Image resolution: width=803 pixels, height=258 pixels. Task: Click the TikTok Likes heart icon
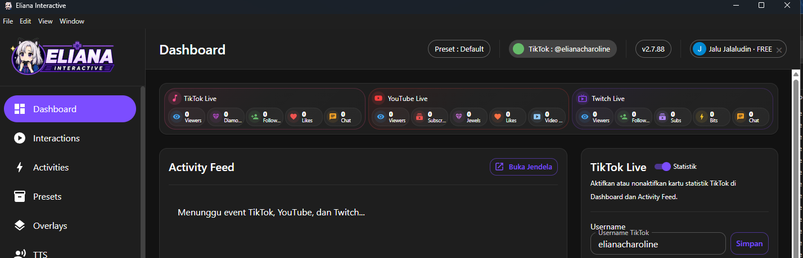click(x=294, y=117)
